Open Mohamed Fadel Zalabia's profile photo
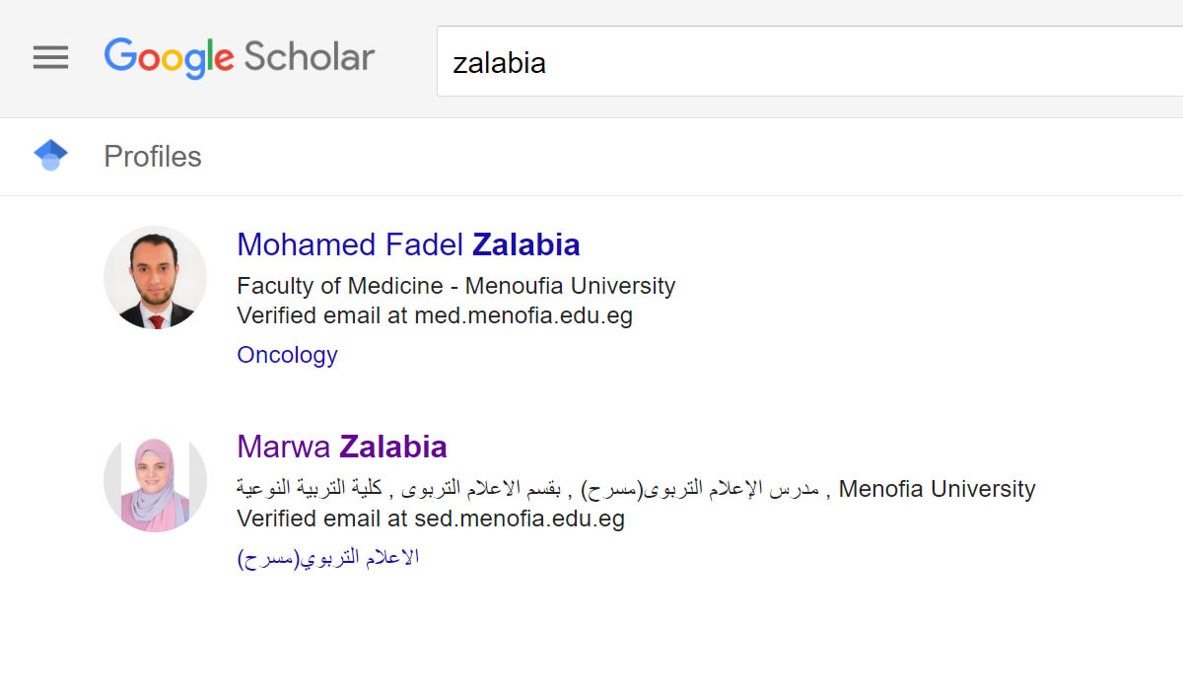 pos(155,277)
